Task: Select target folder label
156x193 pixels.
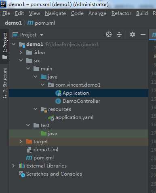Action: [x=40, y=142]
